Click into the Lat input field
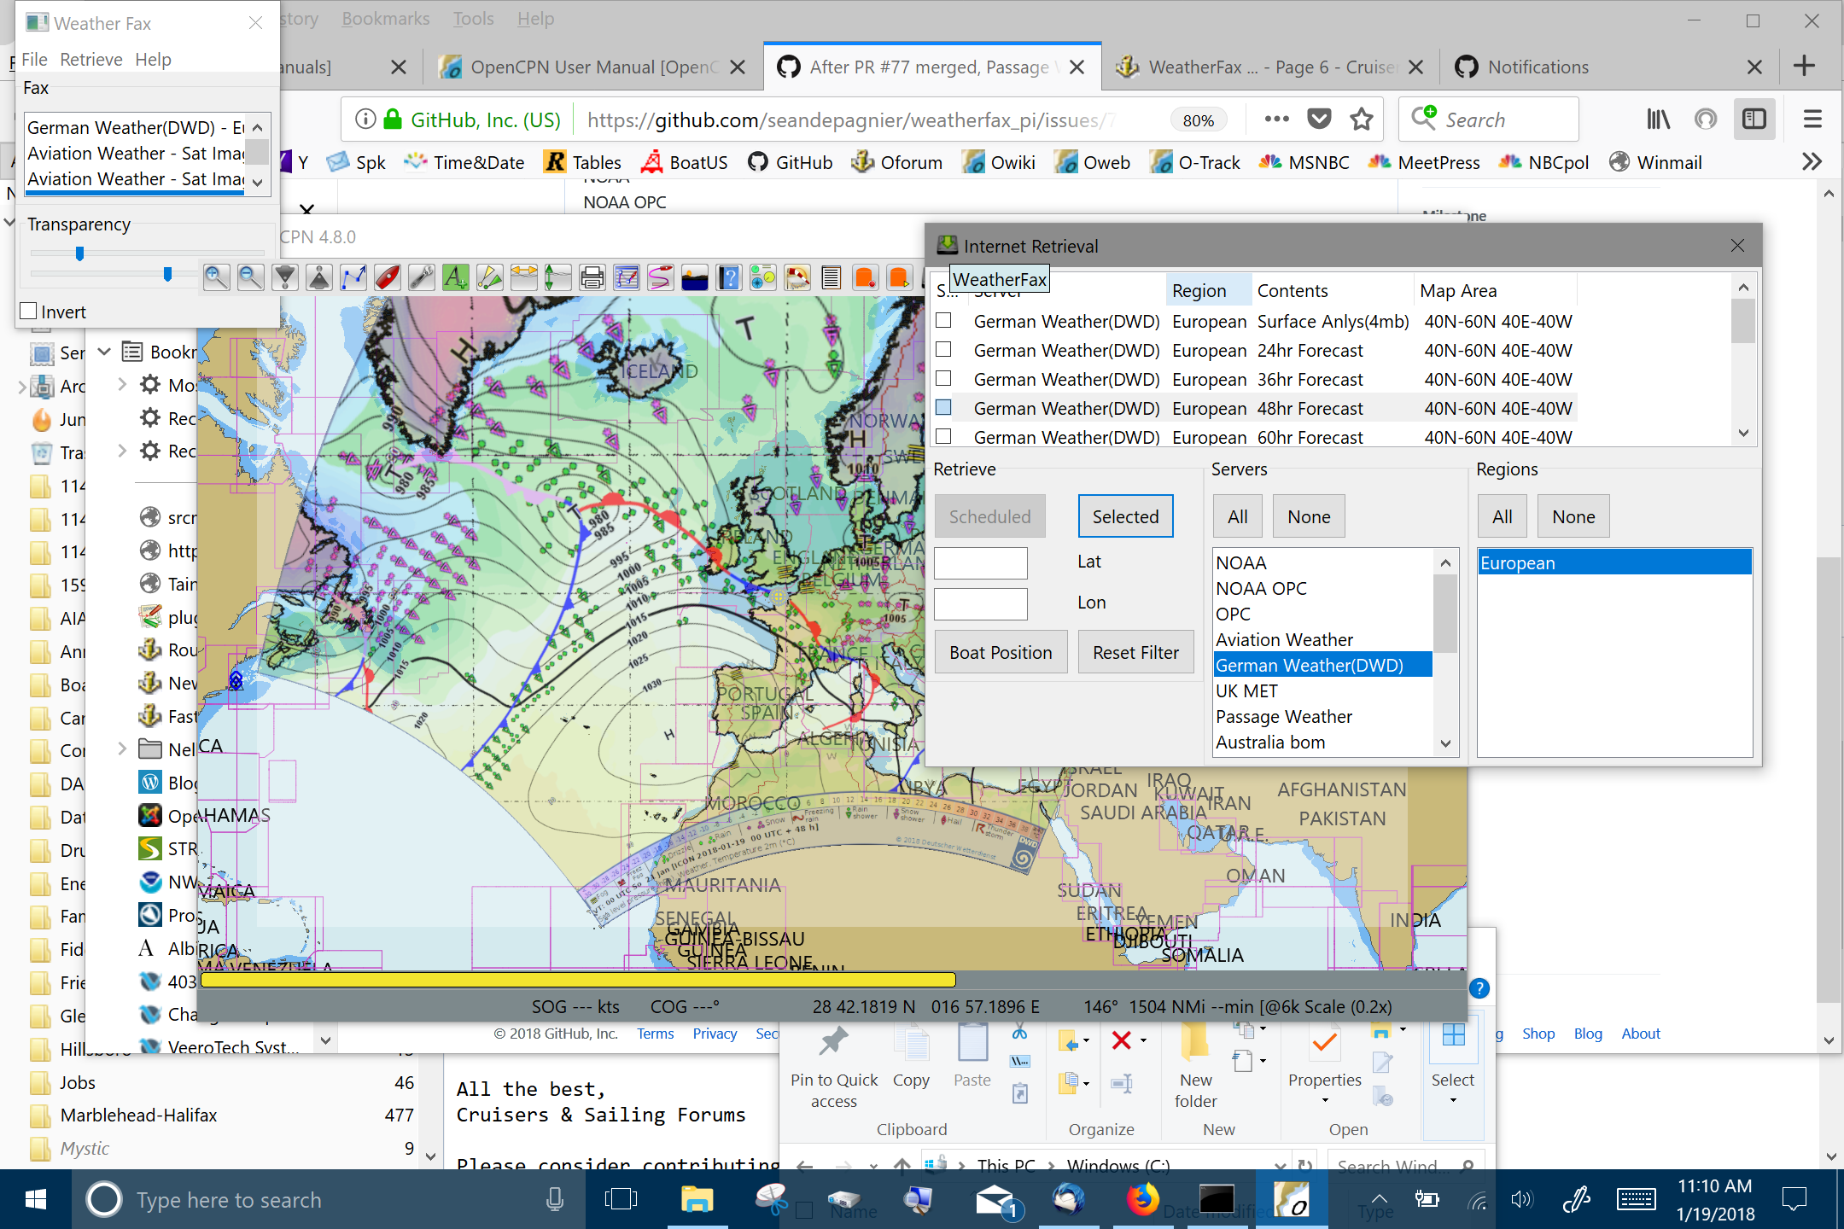This screenshot has width=1844, height=1229. coord(981,562)
